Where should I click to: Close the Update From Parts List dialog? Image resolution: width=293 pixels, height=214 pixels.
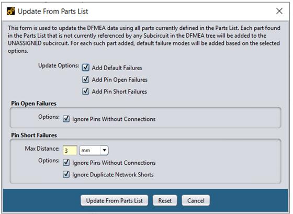[279, 11]
